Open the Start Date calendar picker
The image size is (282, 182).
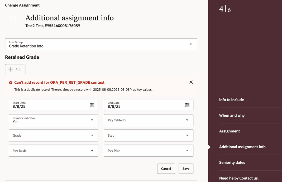tap(92, 105)
